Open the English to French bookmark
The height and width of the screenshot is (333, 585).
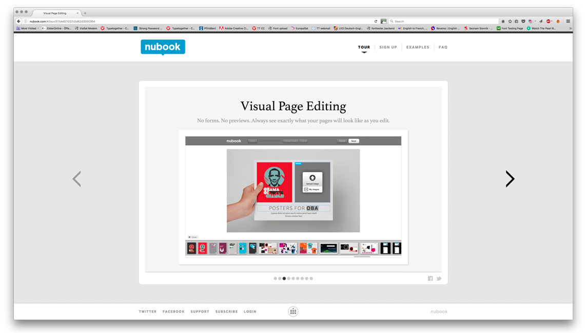pyautogui.click(x=412, y=28)
